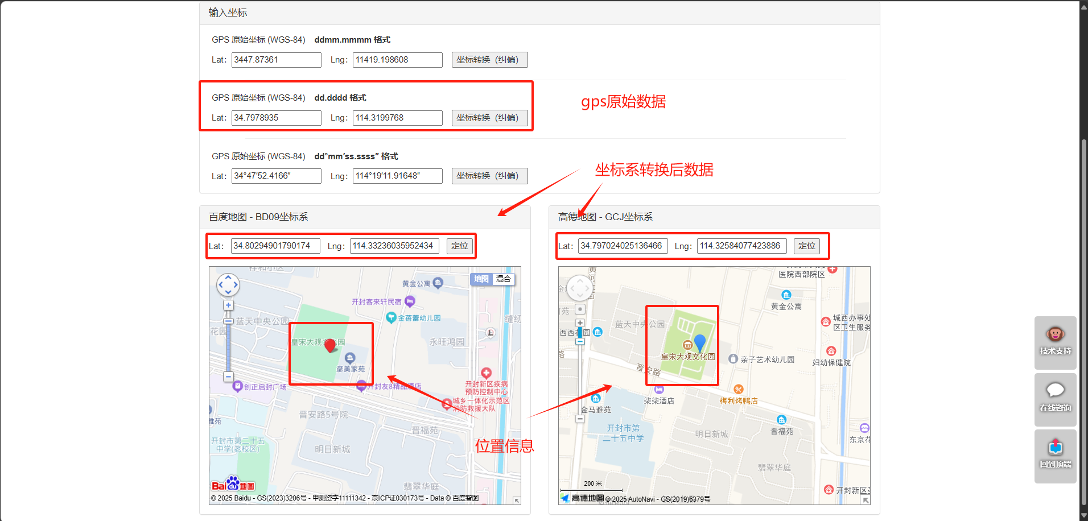Switch the Baidu map to 地图 view
Viewport: 1088px width, 521px height.
[481, 279]
